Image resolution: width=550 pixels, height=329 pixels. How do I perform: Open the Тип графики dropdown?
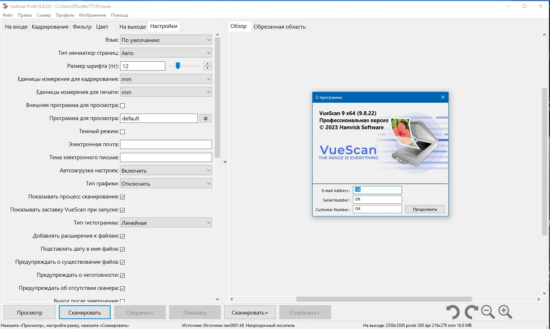pos(166,184)
